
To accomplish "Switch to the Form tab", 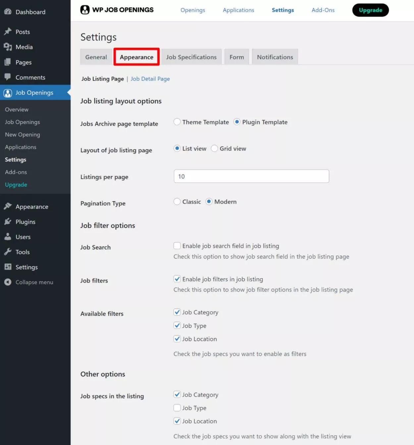I will coord(236,57).
